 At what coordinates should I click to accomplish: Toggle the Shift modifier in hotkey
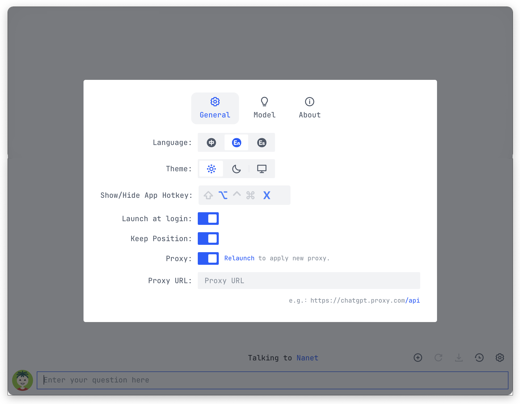(x=208, y=195)
